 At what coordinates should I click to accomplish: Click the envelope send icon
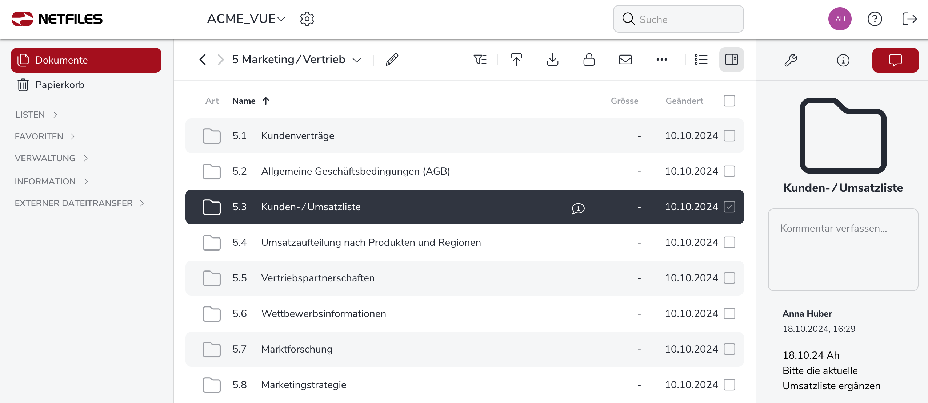pyautogui.click(x=625, y=60)
